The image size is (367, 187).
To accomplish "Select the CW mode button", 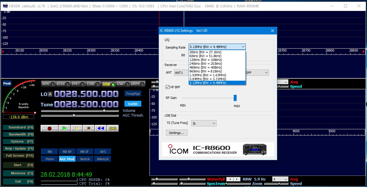I will click(123, 84).
